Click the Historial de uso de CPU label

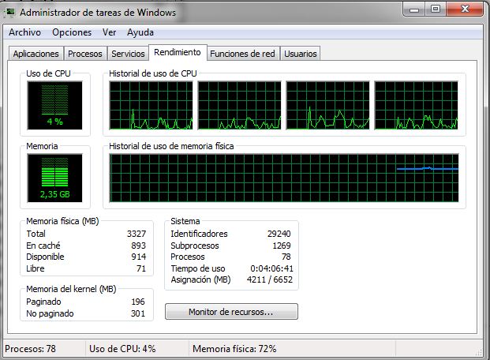[x=153, y=73]
